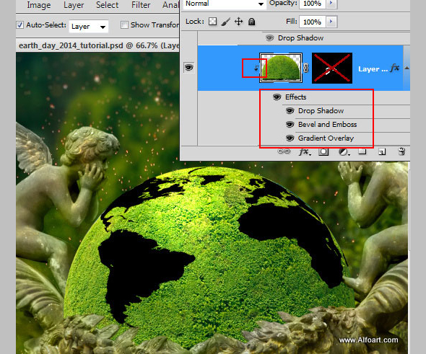Click Create new layer icon
The height and width of the screenshot is (354, 426).
pyautogui.click(x=382, y=151)
